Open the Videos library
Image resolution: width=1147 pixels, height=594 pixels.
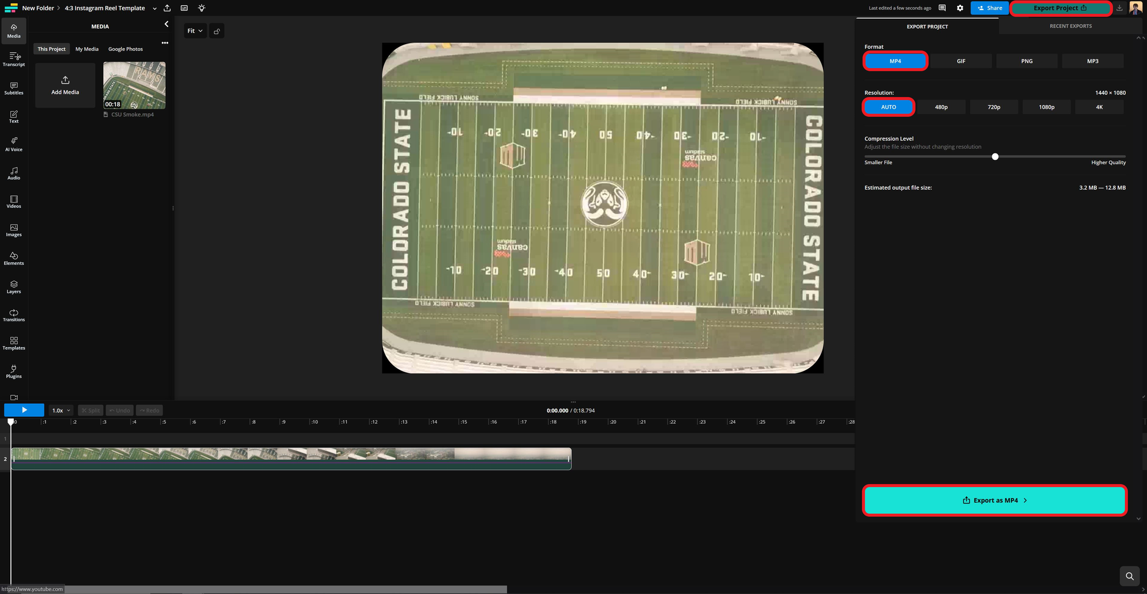click(x=14, y=201)
